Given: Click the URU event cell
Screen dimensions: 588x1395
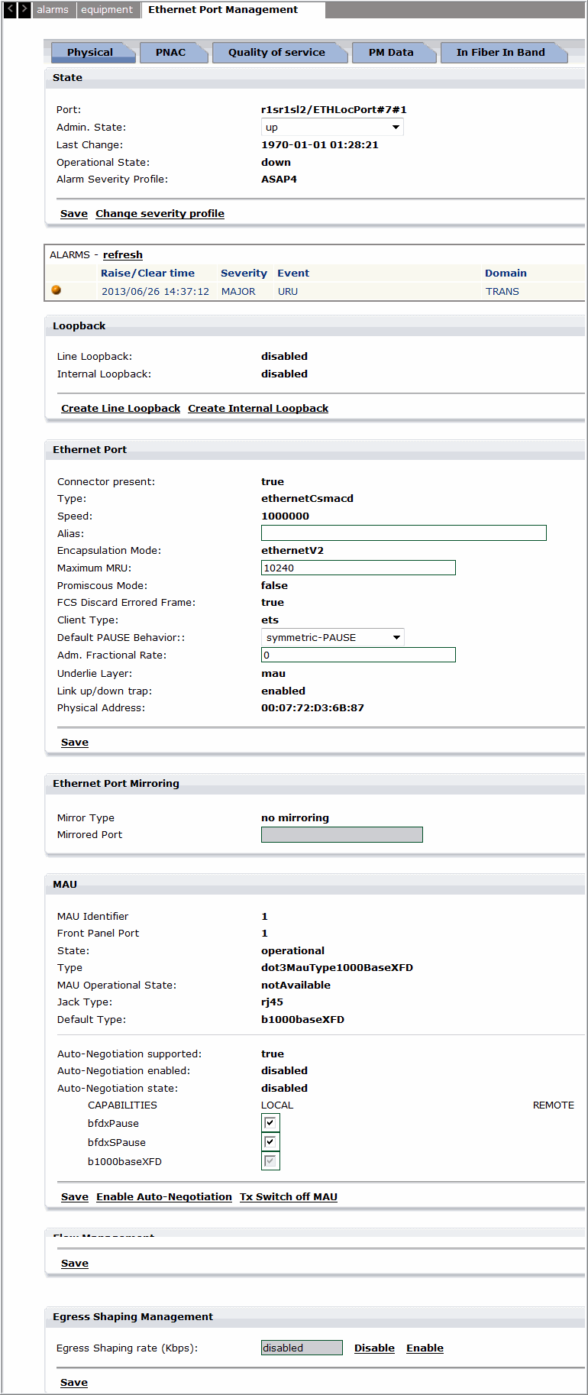Looking at the screenshot, I should (288, 292).
